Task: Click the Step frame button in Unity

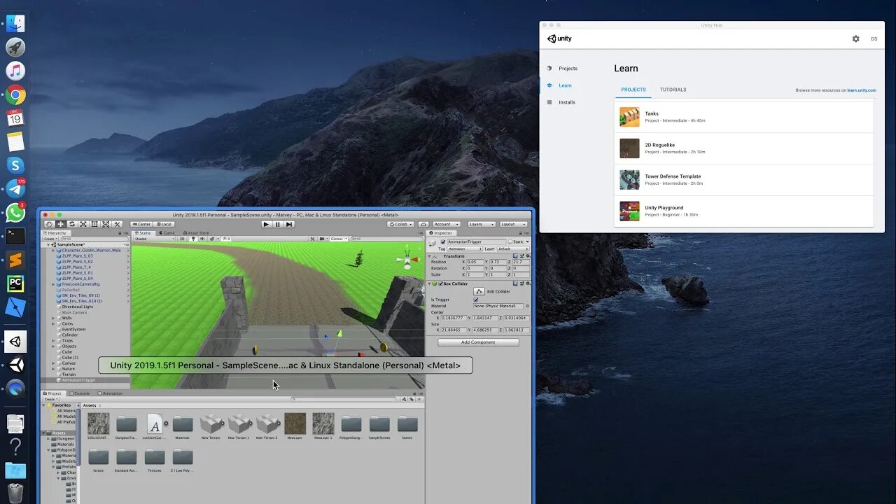Action: point(289,224)
